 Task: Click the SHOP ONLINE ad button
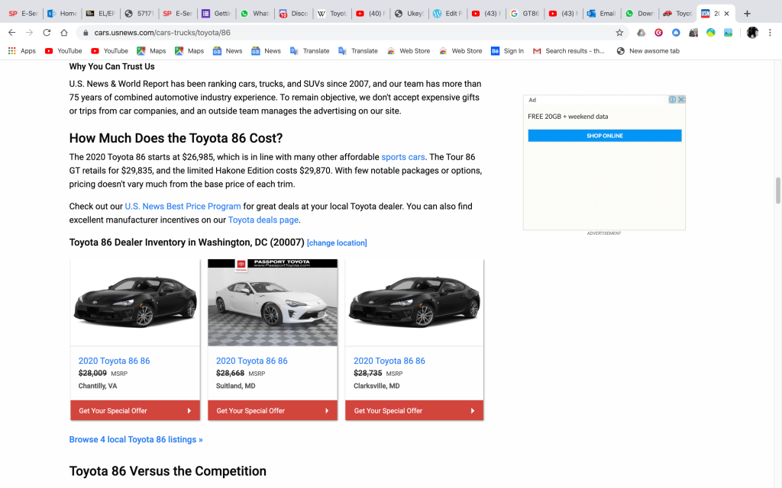click(x=605, y=136)
